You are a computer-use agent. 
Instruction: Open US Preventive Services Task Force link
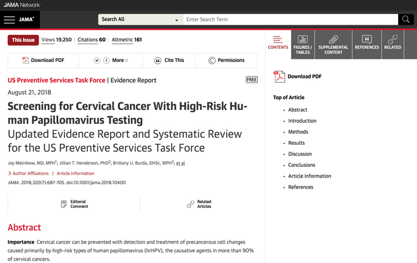click(56, 80)
